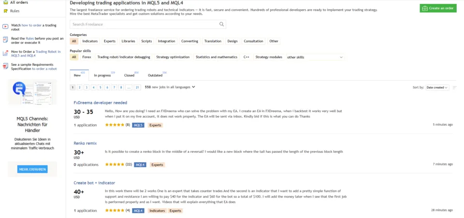Click the rules checklist document icon
Image resolution: width=464 pixels, height=218 pixels.
5,39
